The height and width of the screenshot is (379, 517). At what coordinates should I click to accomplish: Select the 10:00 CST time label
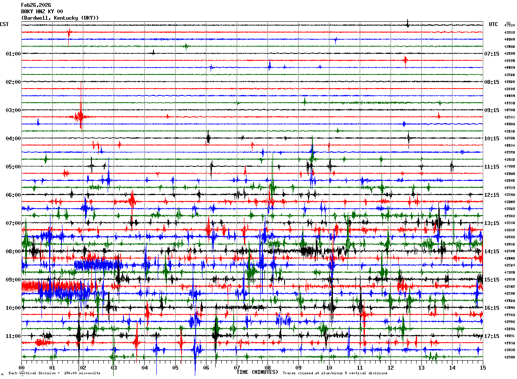coord(13,308)
